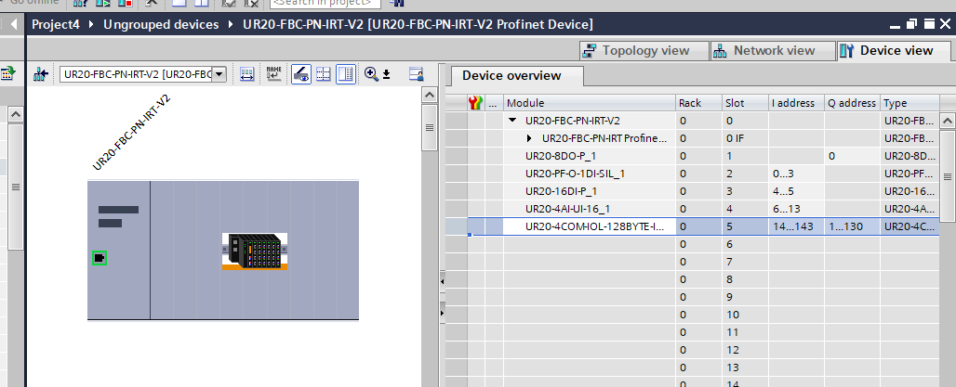Open the device selector dropdown

[x=220, y=75]
